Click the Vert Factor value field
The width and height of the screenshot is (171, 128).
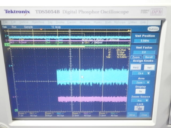144,52
